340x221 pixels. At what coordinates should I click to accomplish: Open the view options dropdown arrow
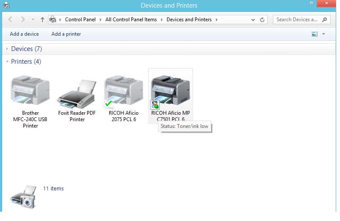(323, 34)
